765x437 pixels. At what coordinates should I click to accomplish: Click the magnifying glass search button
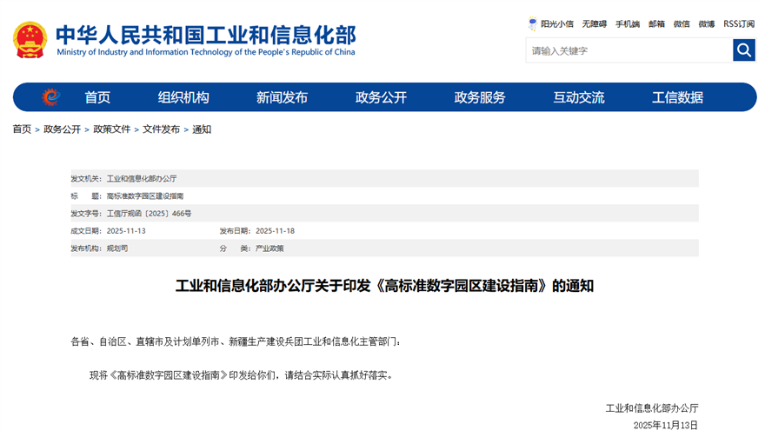(x=744, y=50)
